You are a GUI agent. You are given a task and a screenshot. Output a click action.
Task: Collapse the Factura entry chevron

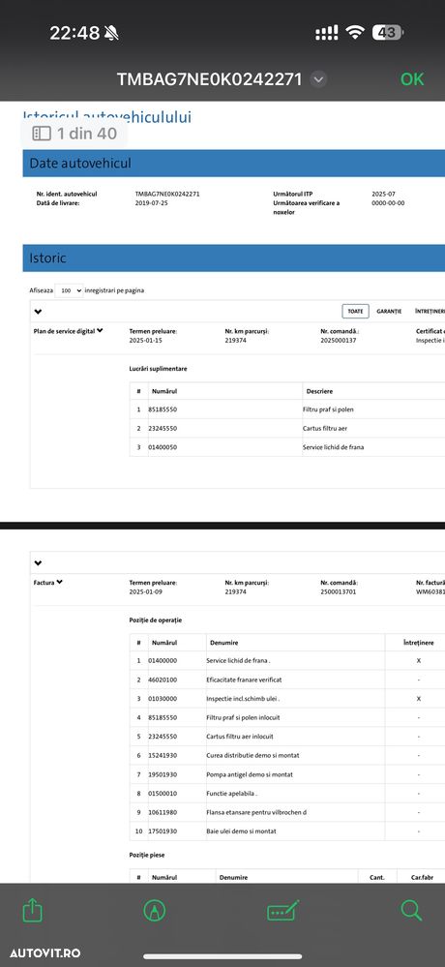59,582
